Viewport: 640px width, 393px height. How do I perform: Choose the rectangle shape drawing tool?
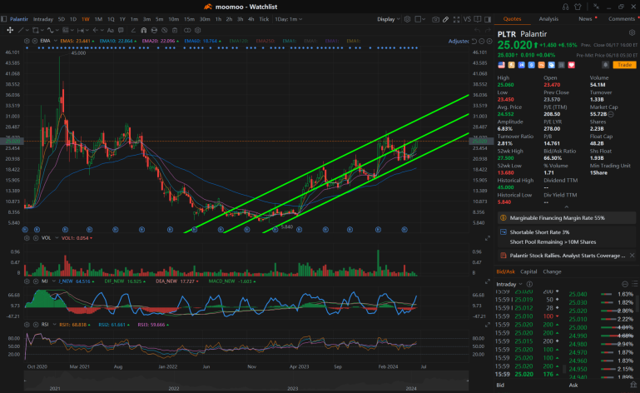(36, 30)
